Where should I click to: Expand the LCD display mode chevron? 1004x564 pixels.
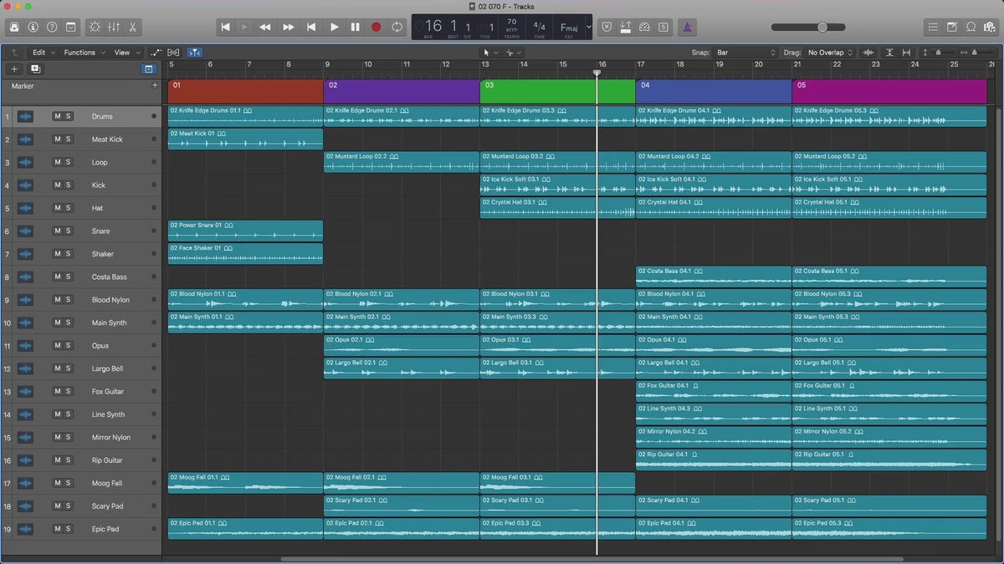588,27
